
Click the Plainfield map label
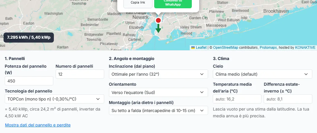click(x=114, y=34)
